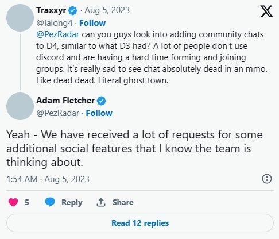Image resolution: width=279 pixels, height=239 pixels.
Task: Follow the @PezRadar account
Action: point(99,113)
